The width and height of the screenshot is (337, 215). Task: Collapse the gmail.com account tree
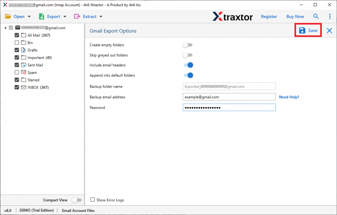click(6, 28)
